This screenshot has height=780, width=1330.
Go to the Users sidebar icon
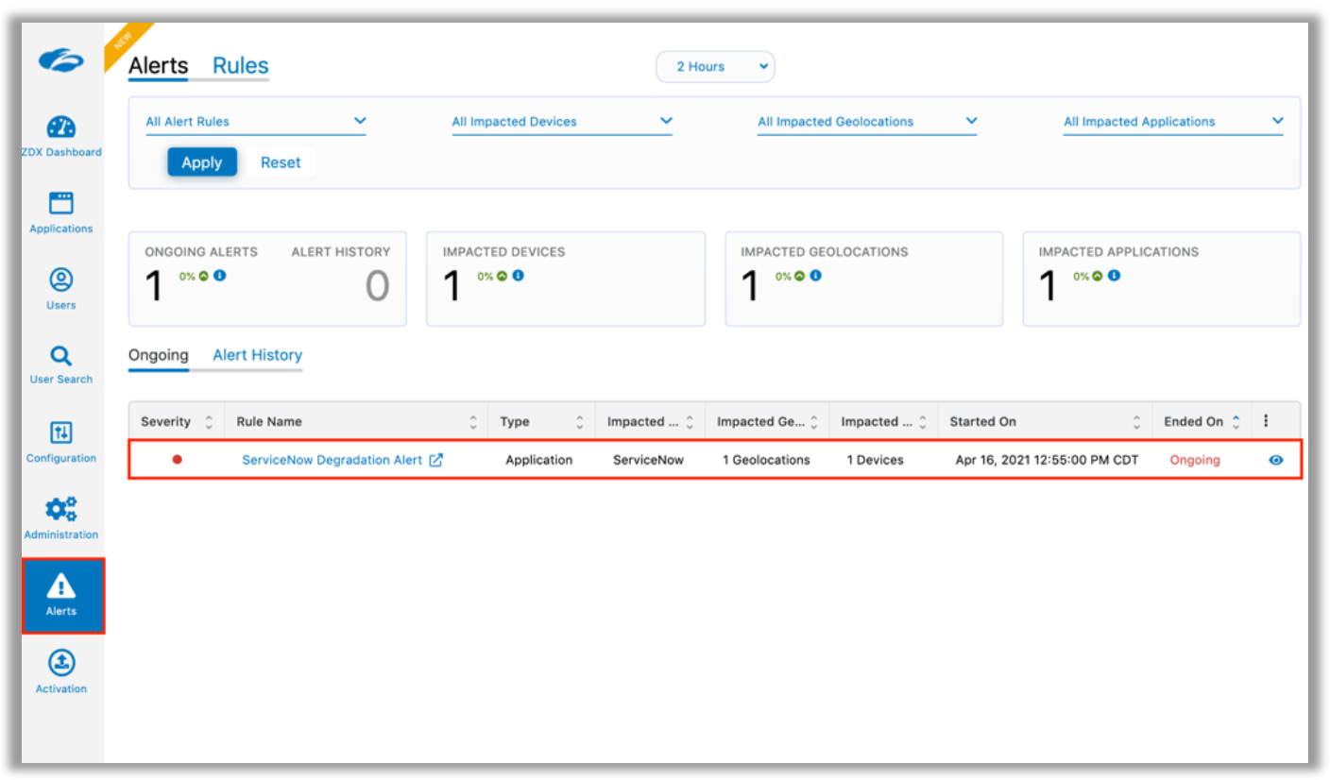coord(61,280)
